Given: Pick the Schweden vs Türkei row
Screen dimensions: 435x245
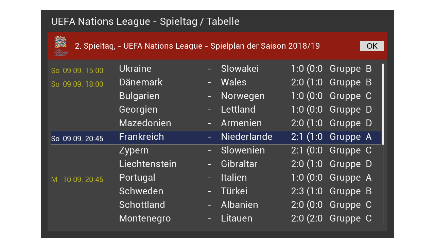Looking at the screenshot, I should click(x=216, y=191).
